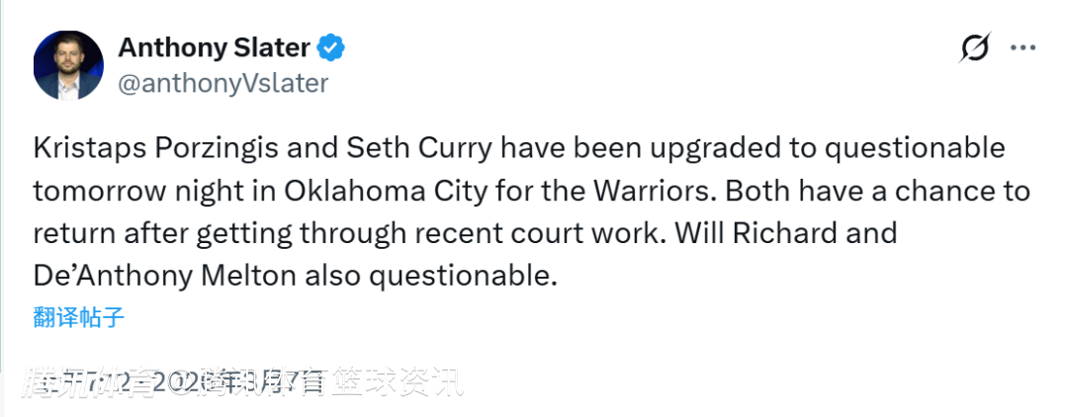Open the Grok icon beside the post
Screen dimensions: 1068x417
point(974,47)
